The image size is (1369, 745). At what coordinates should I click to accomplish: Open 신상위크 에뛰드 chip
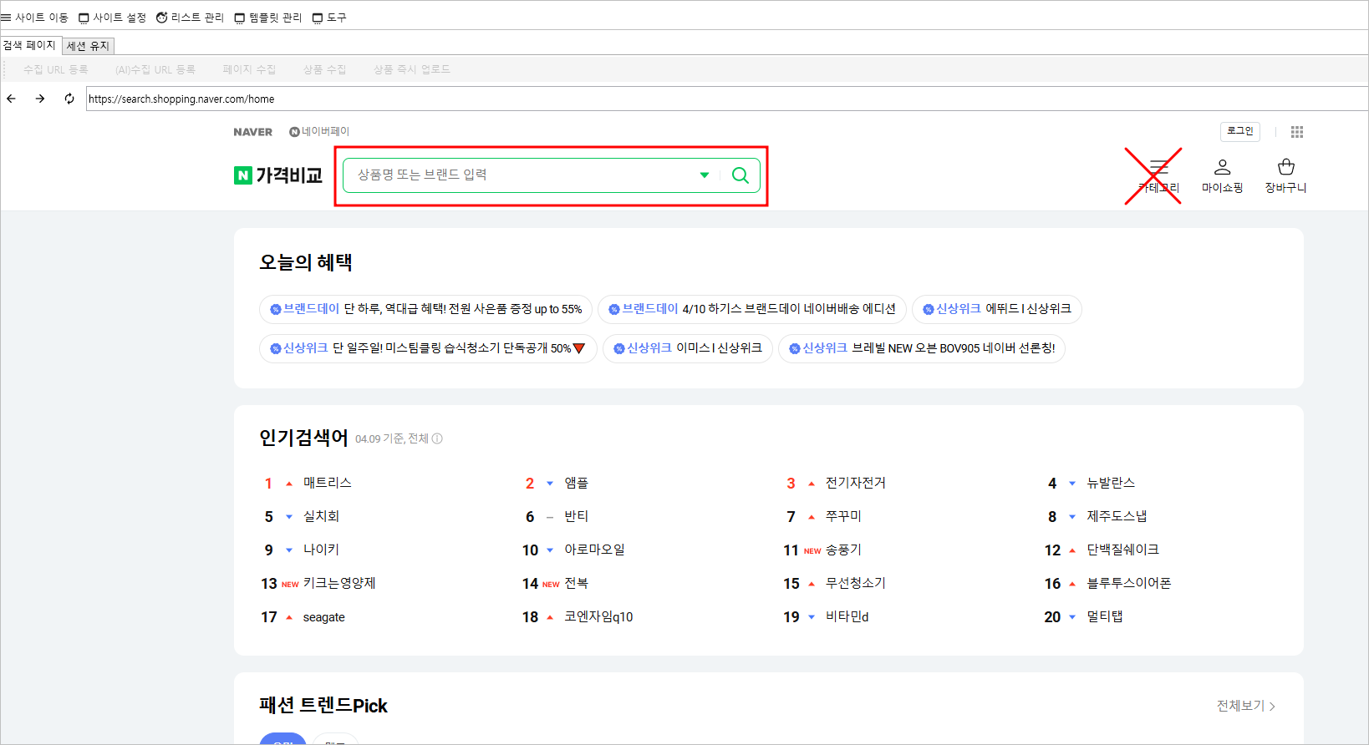(997, 309)
